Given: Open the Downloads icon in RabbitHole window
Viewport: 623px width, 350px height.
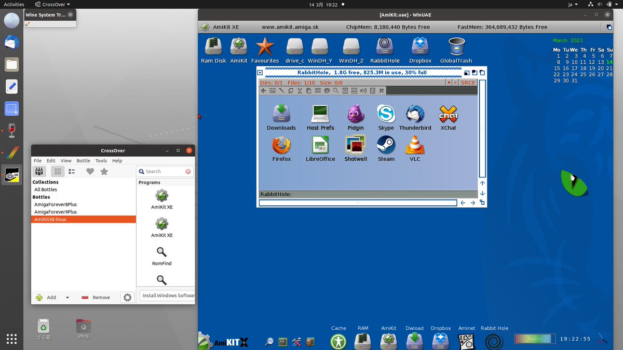Looking at the screenshot, I should (x=281, y=118).
